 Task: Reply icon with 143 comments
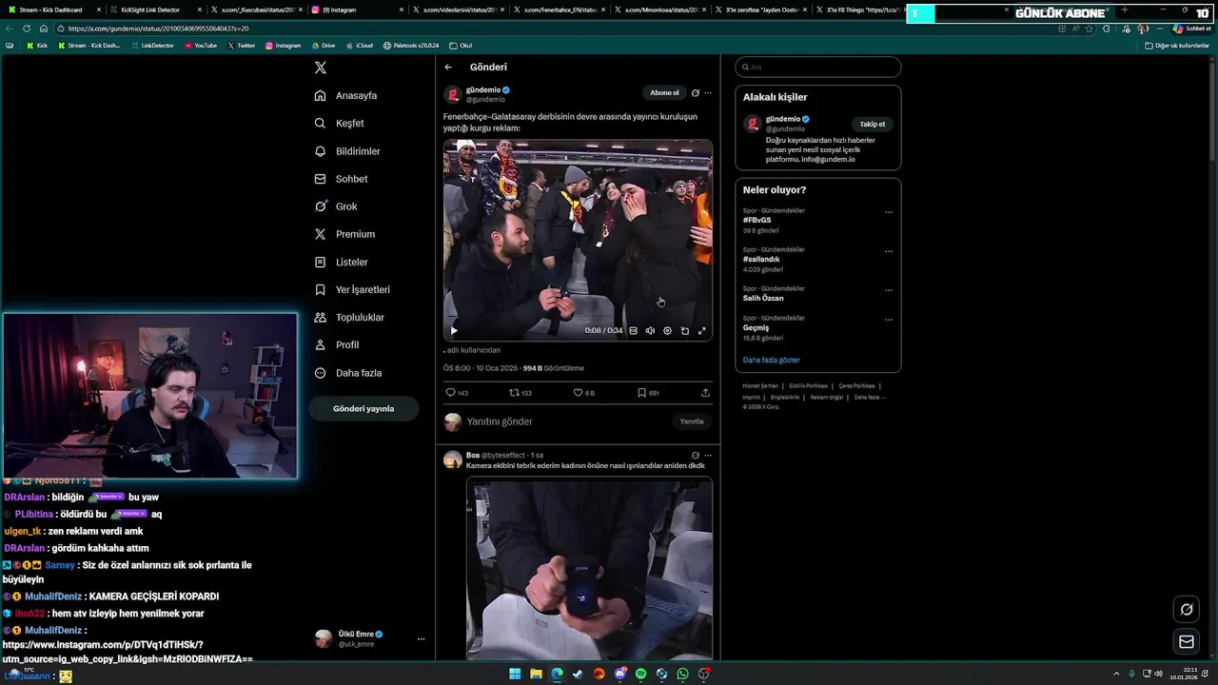pyautogui.click(x=451, y=393)
